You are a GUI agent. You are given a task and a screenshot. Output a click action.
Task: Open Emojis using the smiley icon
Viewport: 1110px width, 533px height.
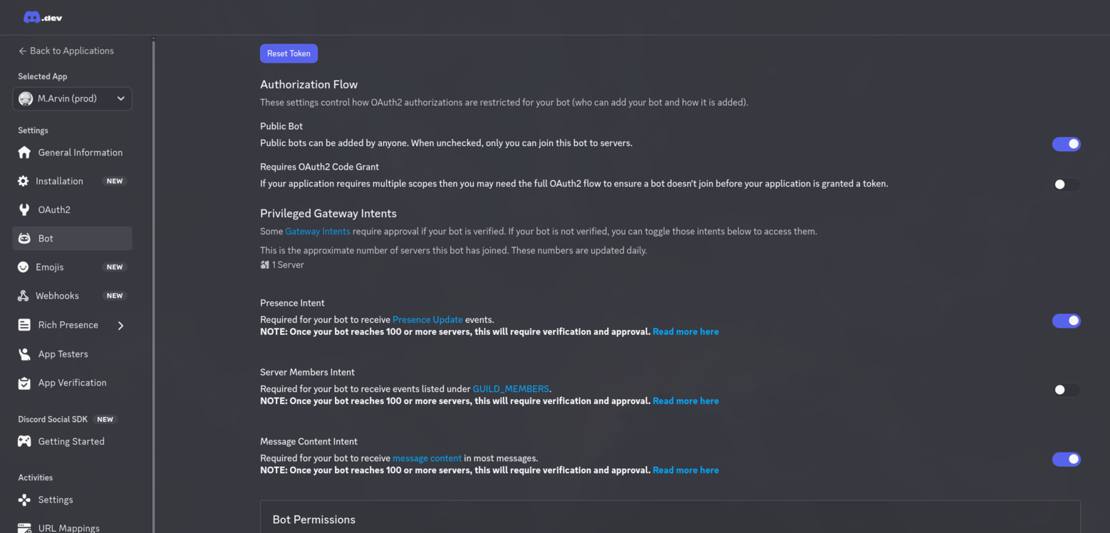pos(24,266)
